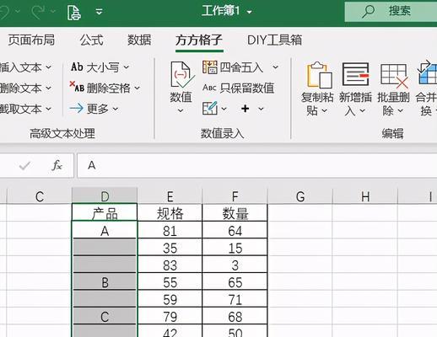Open the 工作簿1 title dropdown arrow
The image size is (437, 337).
click(x=250, y=12)
